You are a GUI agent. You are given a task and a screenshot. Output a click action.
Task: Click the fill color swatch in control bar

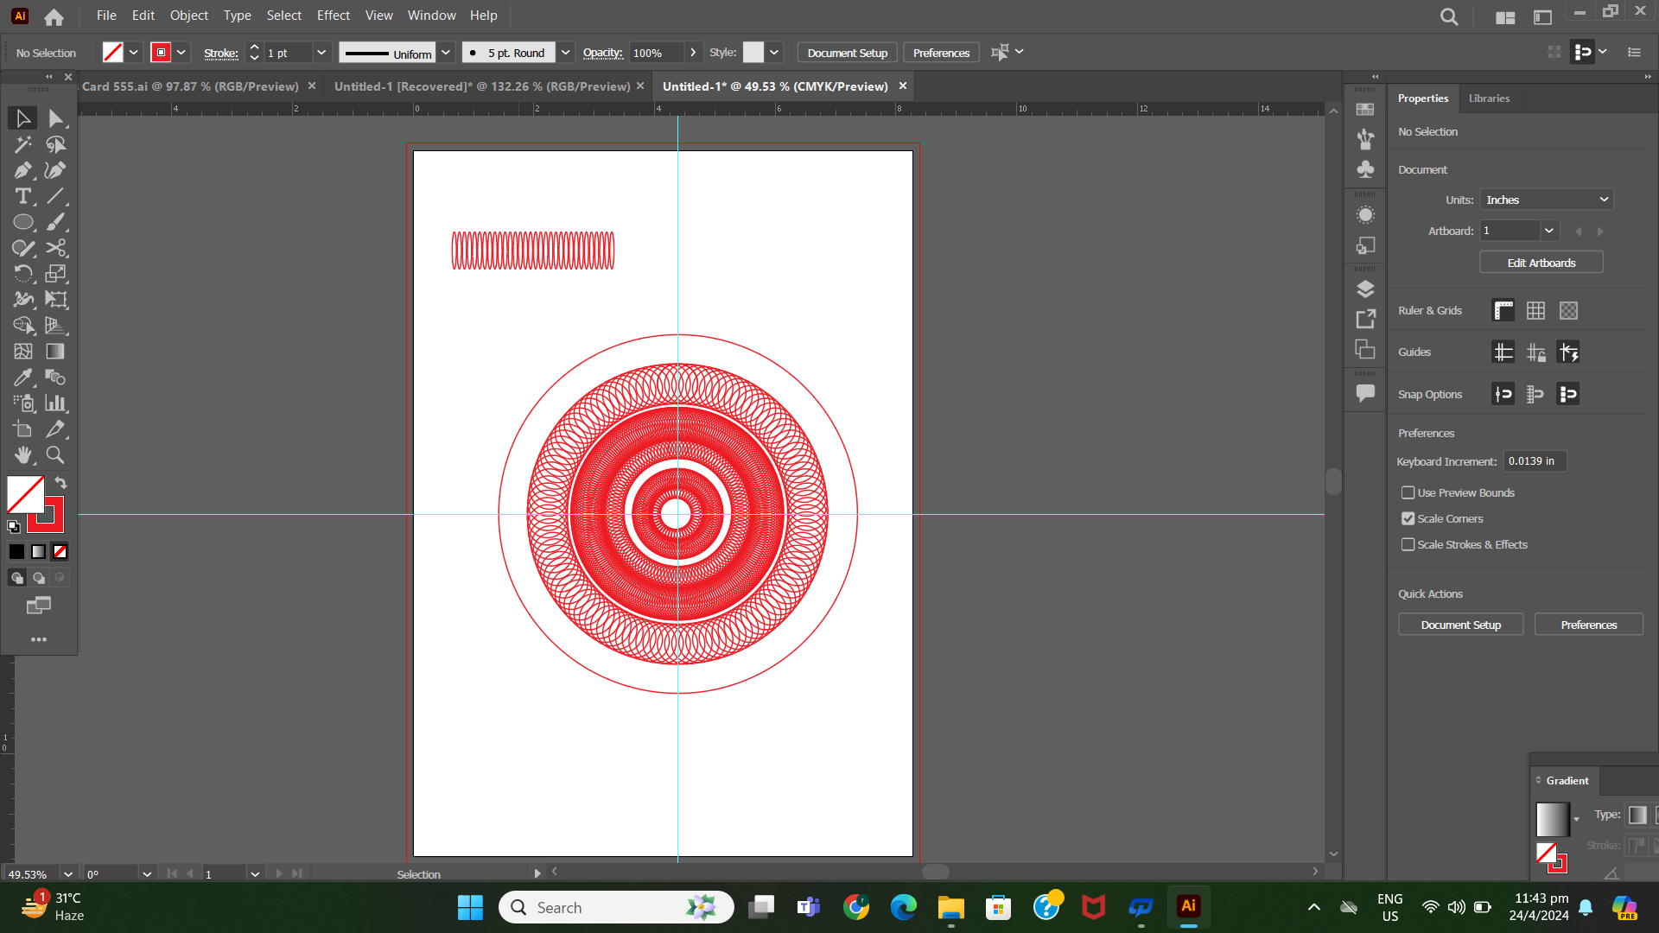tap(113, 53)
